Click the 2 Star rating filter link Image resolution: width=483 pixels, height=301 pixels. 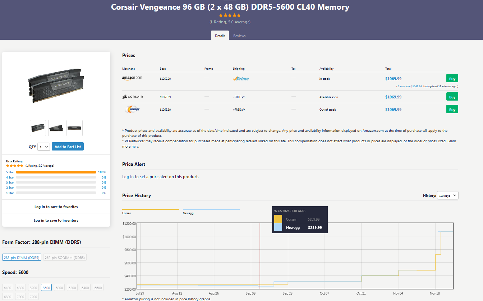coord(10,187)
